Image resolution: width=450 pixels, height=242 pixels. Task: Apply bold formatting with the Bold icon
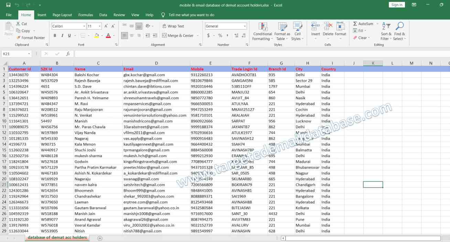point(55,36)
